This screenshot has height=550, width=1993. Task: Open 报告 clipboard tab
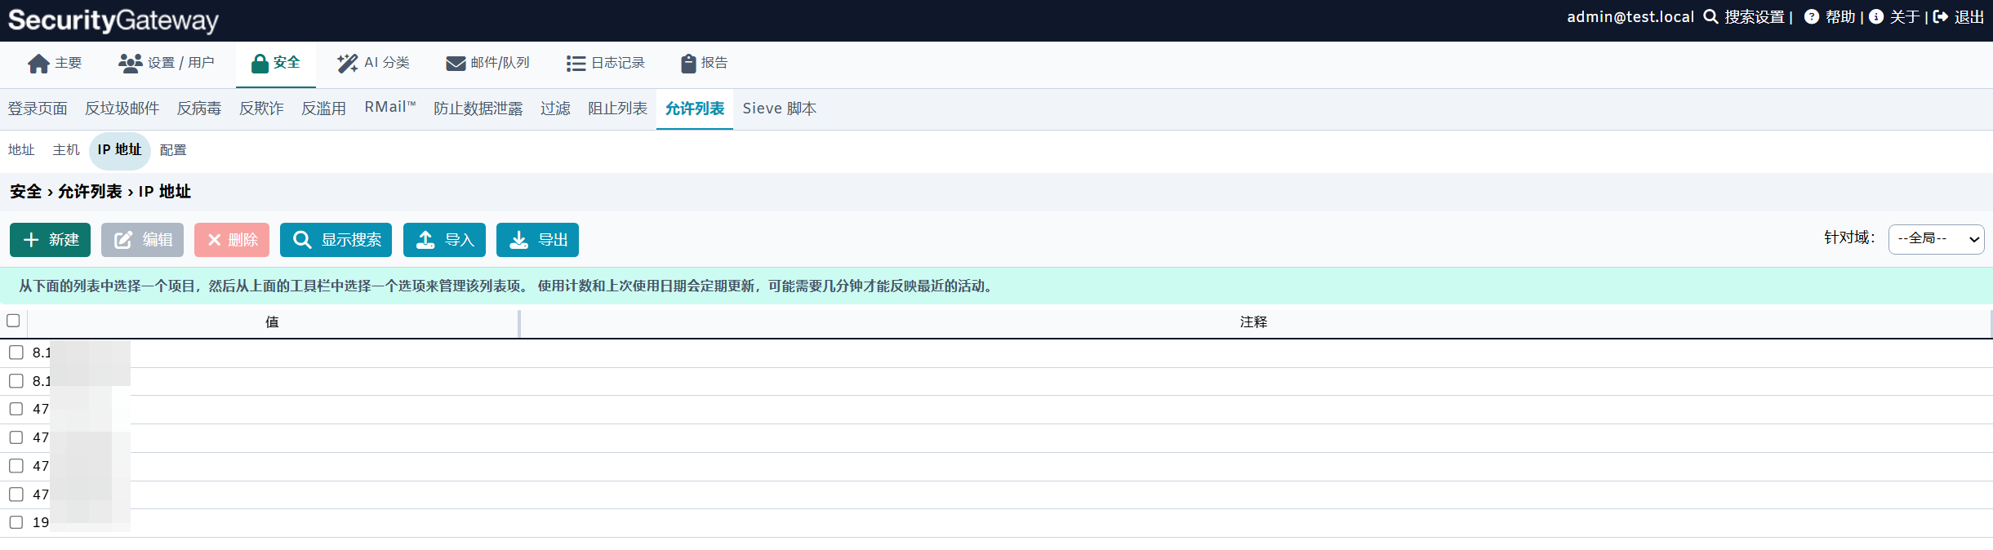(704, 64)
